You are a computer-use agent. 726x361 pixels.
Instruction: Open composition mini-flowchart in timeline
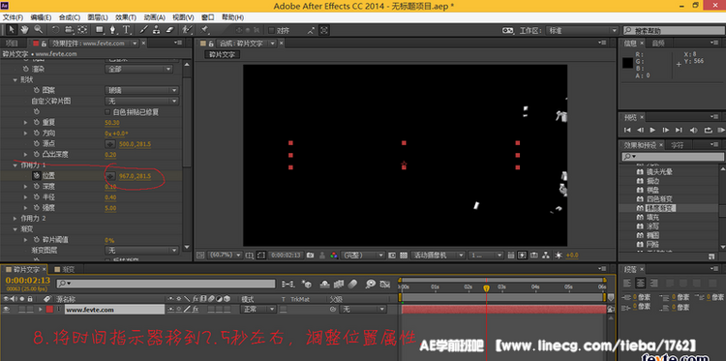[x=288, y=284]
